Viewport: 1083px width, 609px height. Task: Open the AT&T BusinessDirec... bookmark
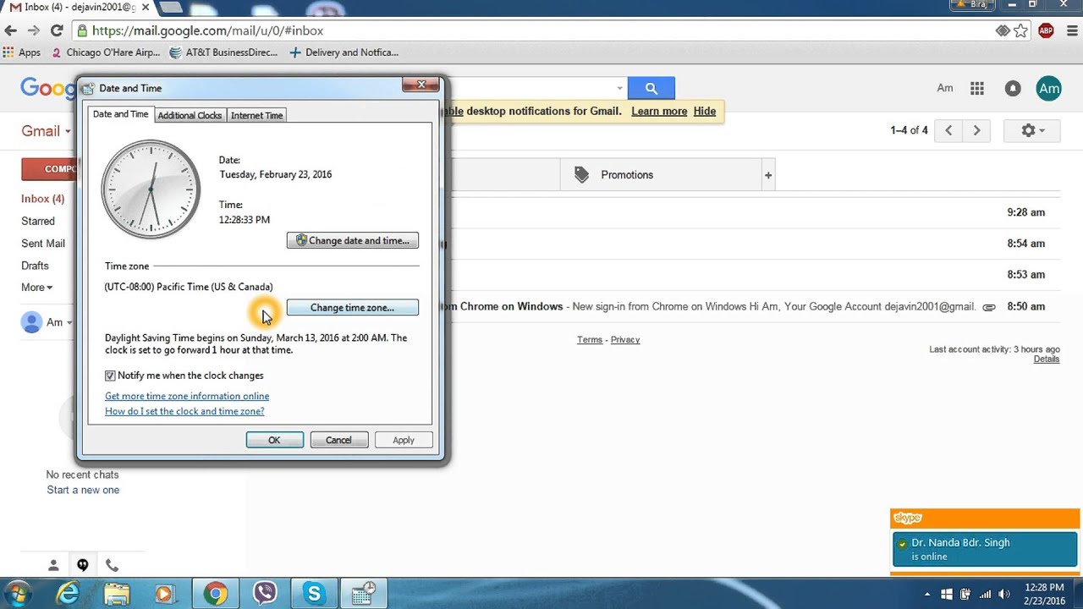pos(223,52)
